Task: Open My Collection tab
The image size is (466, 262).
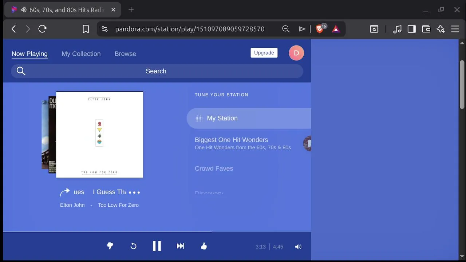Action: (x=81, y=54)
